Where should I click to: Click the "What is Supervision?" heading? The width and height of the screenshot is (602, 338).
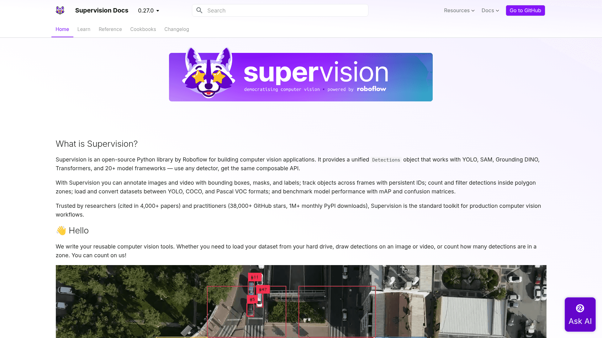97,144
